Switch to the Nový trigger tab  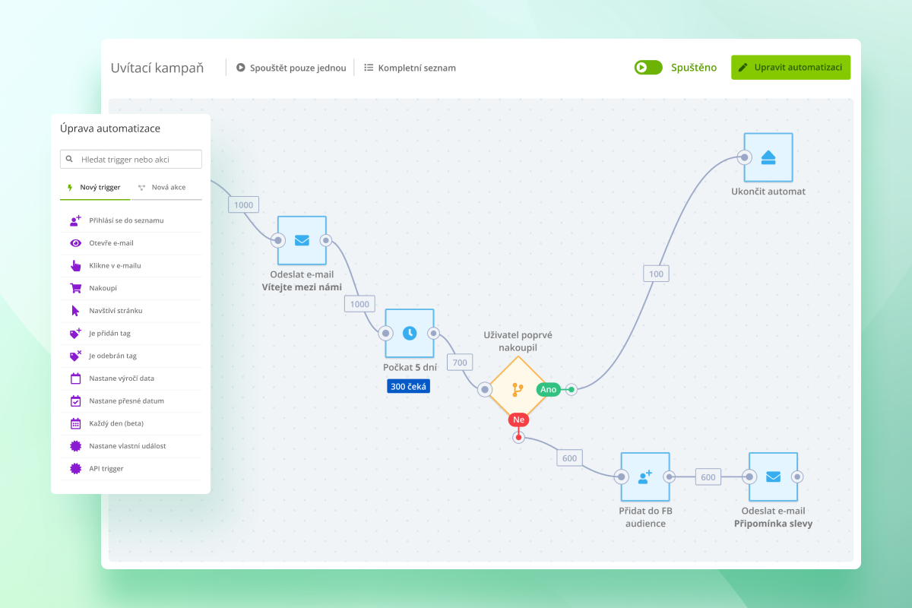click(x=94, y=187)
